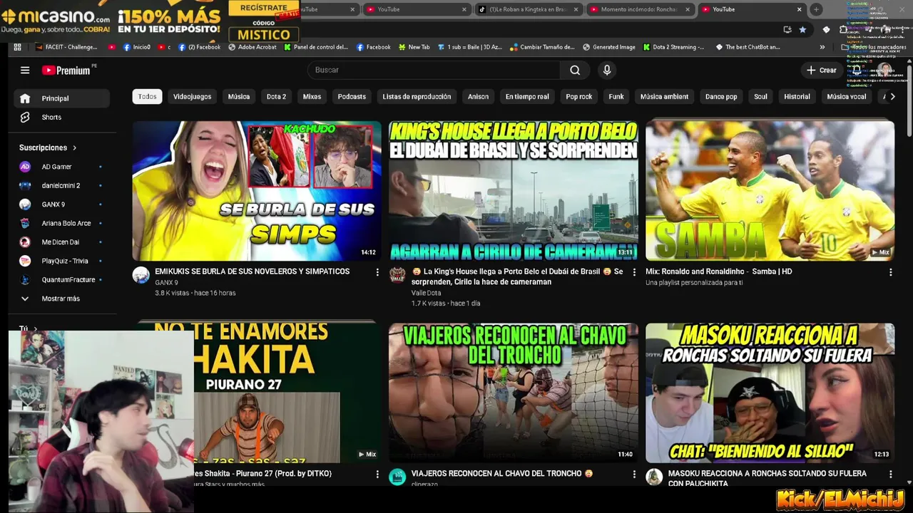The height and width of the screenshot is (513, 913).
Task: Open Principal home in the sidebar
Action: point(61,98)
